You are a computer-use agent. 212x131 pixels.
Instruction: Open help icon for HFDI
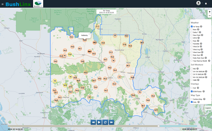[199, 38]
